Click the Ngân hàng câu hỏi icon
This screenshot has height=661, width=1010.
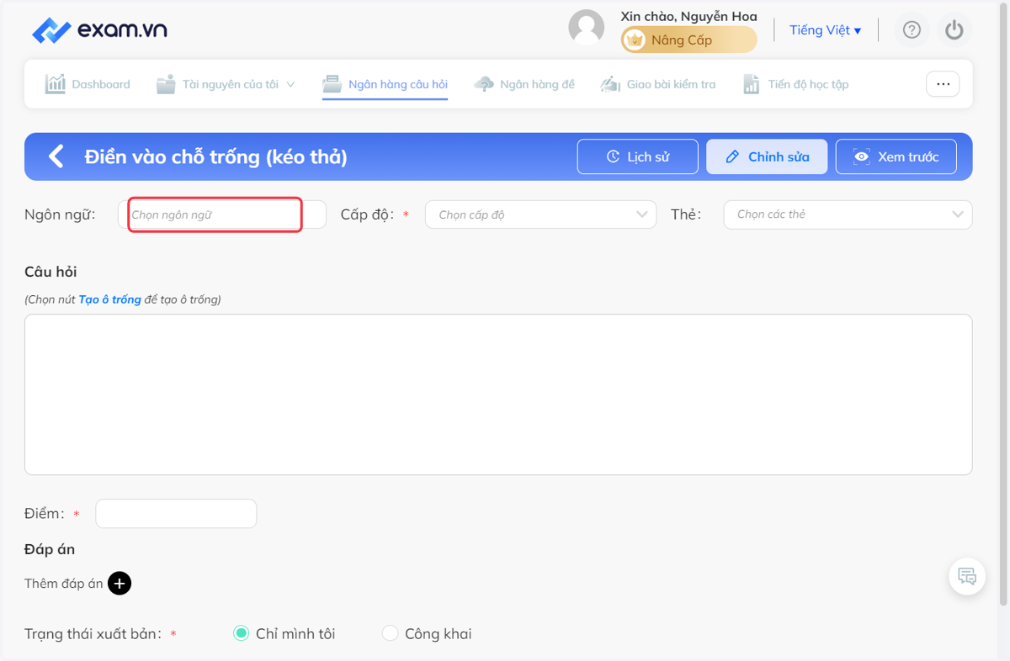332,84
